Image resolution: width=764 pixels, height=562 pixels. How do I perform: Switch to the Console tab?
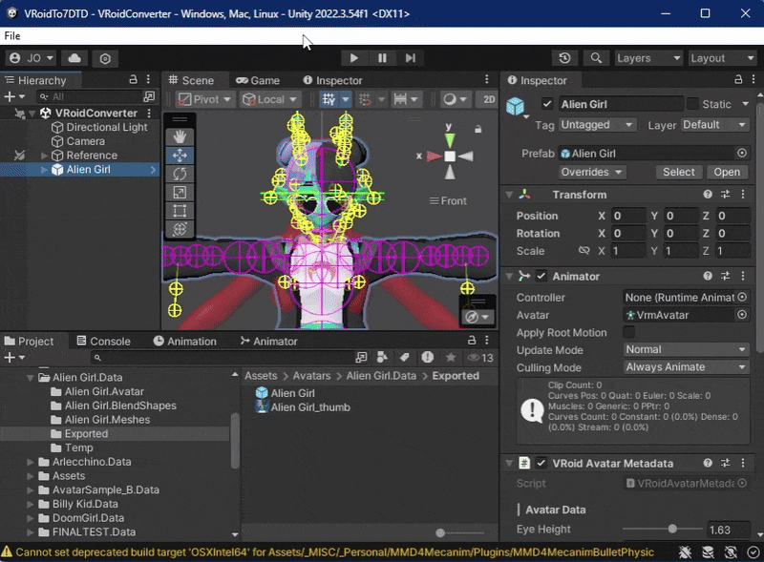(x=104, y=341)
